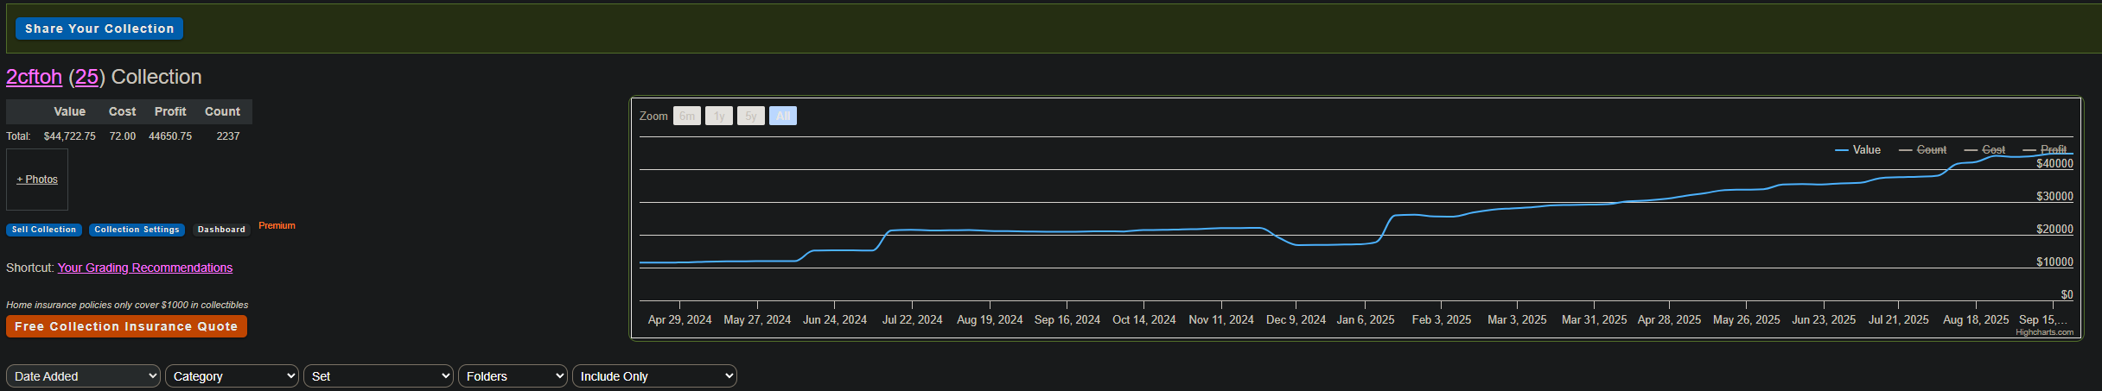Open Collection Settings
2102x391 pixels.
click(x=137, y=230)
